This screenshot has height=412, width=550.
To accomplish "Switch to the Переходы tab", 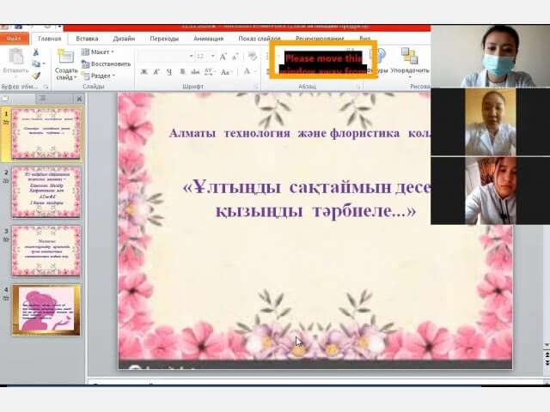I will pyautogui.click(x=164, y=39).
